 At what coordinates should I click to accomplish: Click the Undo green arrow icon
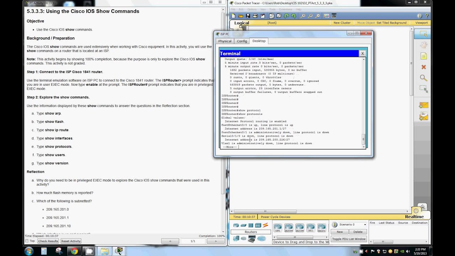[x=287, y=16]
